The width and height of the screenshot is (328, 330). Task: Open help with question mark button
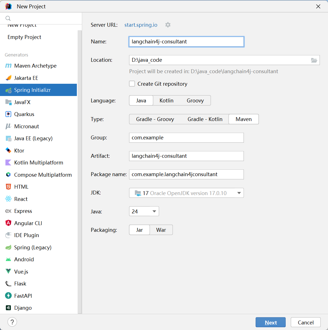click(12, 322)
